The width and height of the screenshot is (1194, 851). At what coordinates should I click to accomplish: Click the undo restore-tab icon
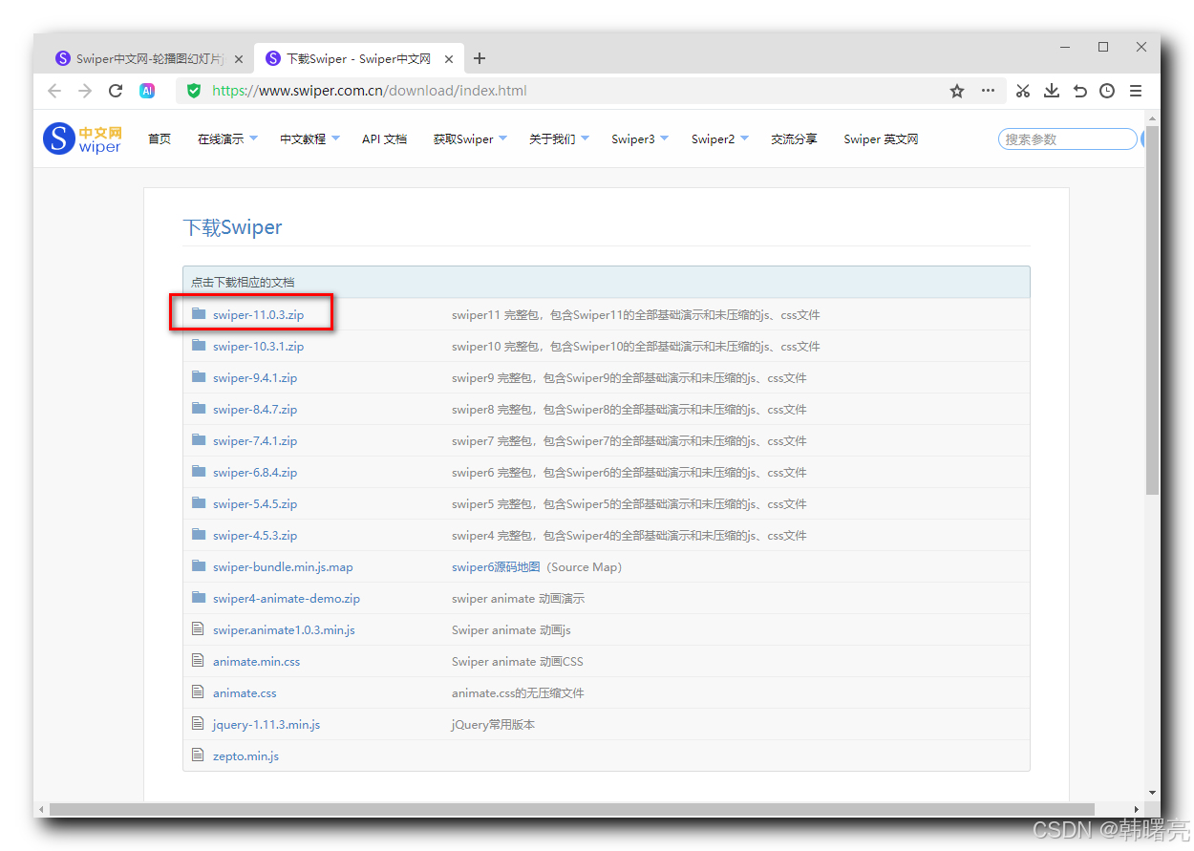[1080, 91]
